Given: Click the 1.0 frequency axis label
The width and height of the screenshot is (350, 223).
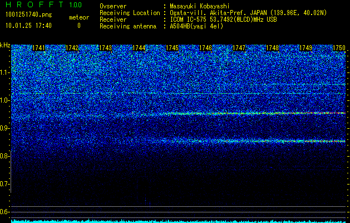Looking at the screenshot, I should click(4, 100).
